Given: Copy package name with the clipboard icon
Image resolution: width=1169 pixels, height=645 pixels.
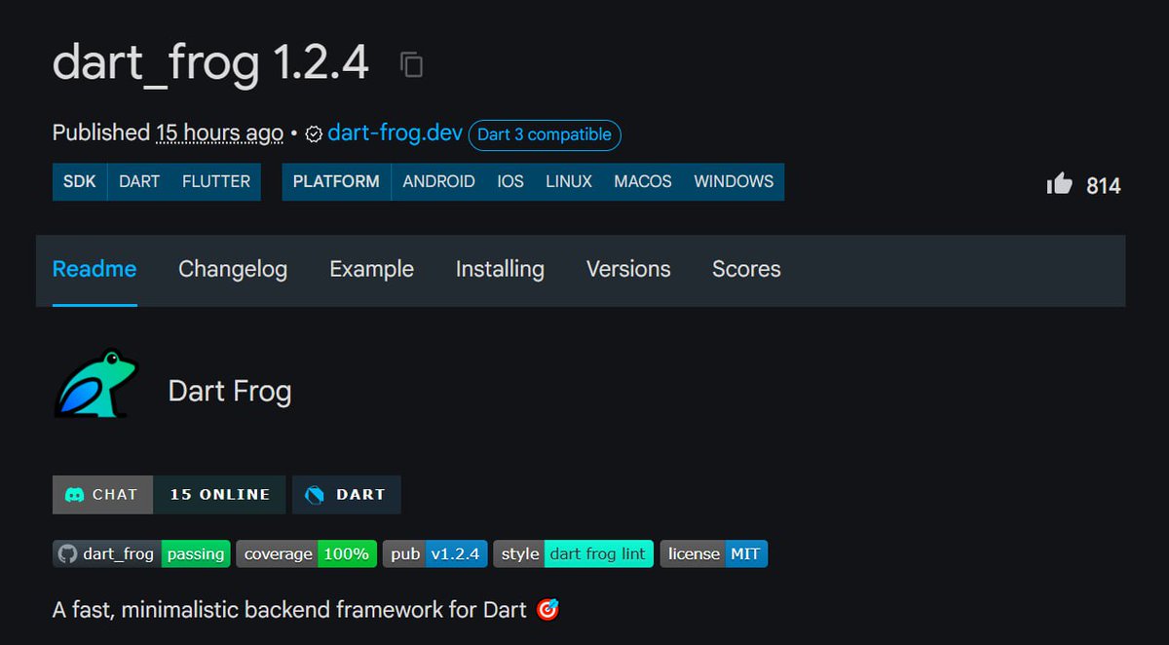Looking at the screenshot, I should click(x=411, y=65).
